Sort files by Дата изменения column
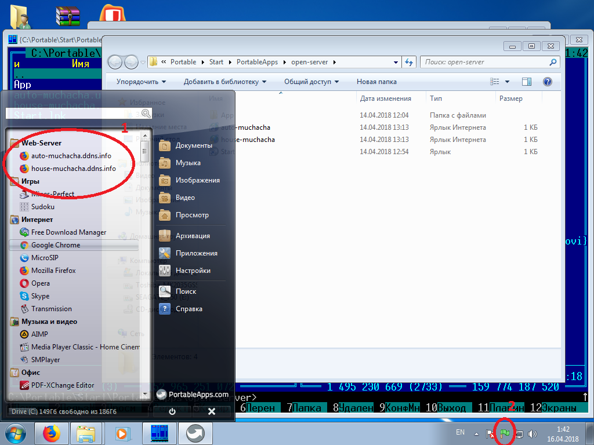The height and width of the screenshot is (445, 594). coord(385,99)
